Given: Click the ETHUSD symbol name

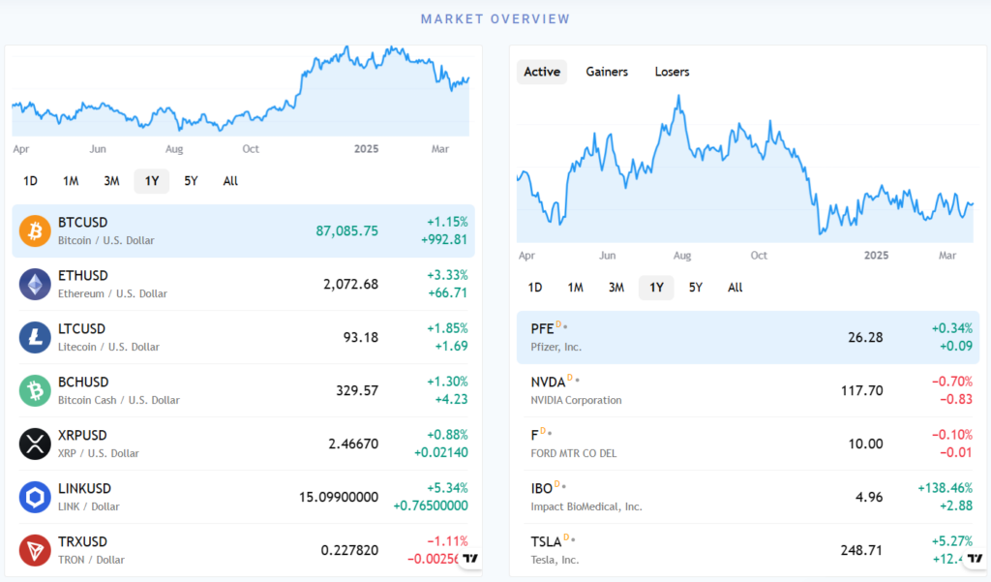Looking at the screenshot, I should pyautogui.click(x=83, y=276).
